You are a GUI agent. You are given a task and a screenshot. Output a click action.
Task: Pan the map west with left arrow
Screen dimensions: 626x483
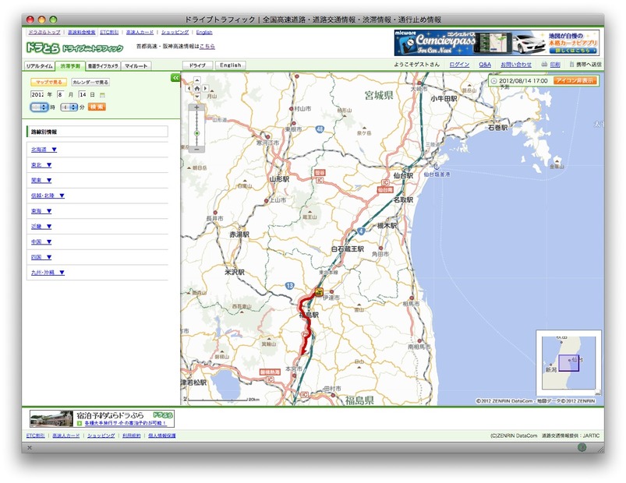(189, 88)
